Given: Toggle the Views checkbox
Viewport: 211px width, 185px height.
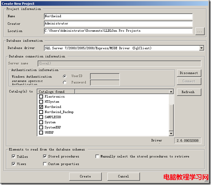Looking at the screenshot, I should tap(14, 164).
